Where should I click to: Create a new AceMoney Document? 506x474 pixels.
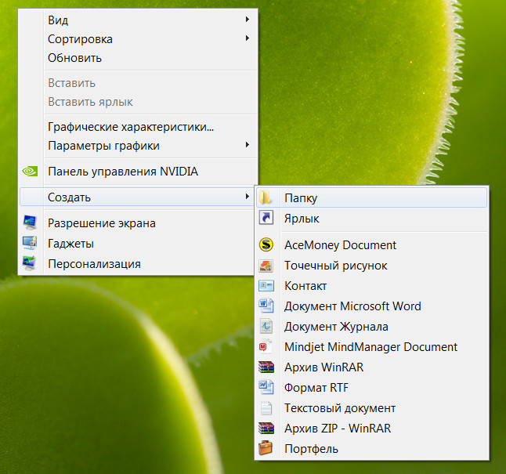tap(371, 245)
